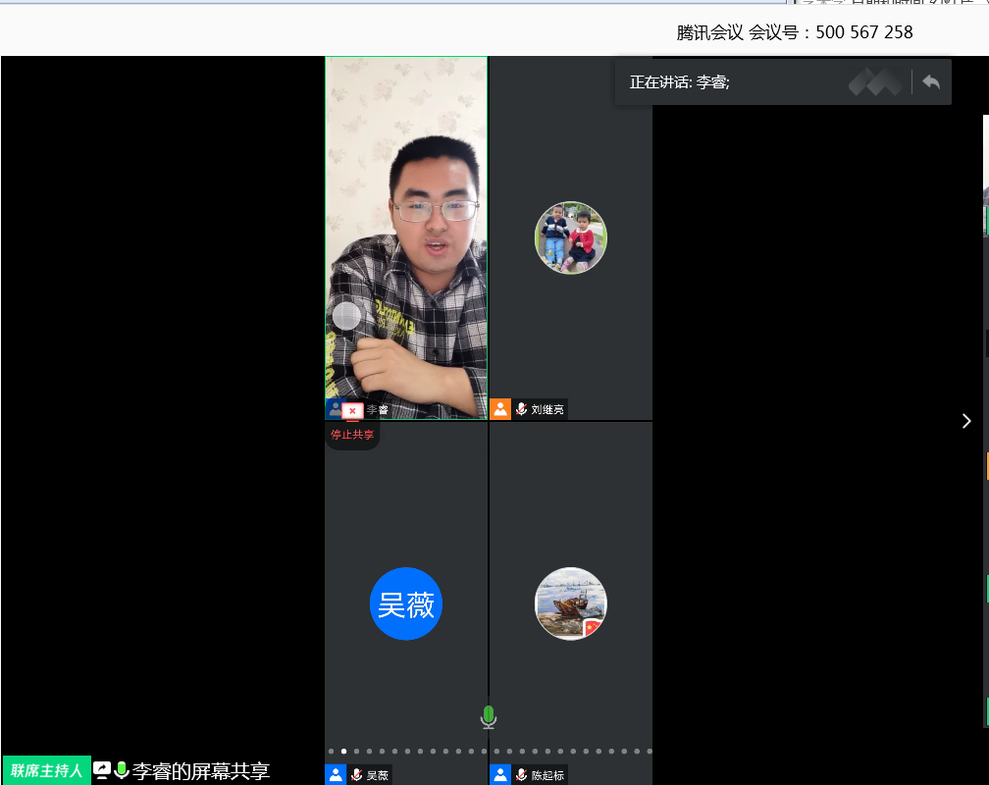This screenshot has height=785, width=989.
Task: Click the blue user icon beside 吴薇 name label
Action: coord(336,774)
